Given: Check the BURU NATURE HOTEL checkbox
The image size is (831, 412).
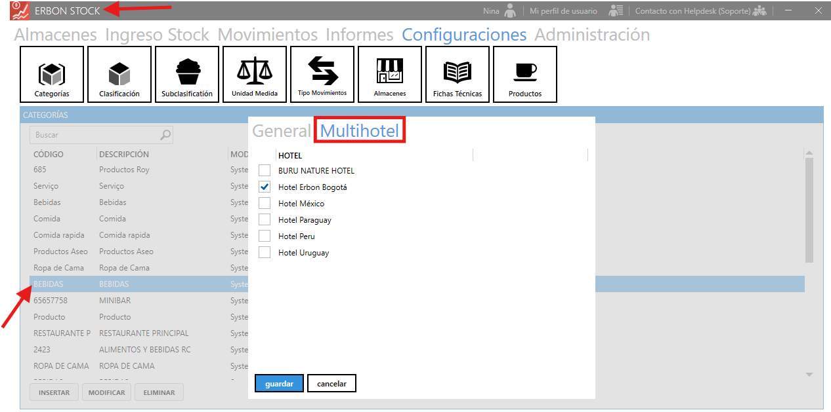Looking at the screenshot, I should pos(265,170).
